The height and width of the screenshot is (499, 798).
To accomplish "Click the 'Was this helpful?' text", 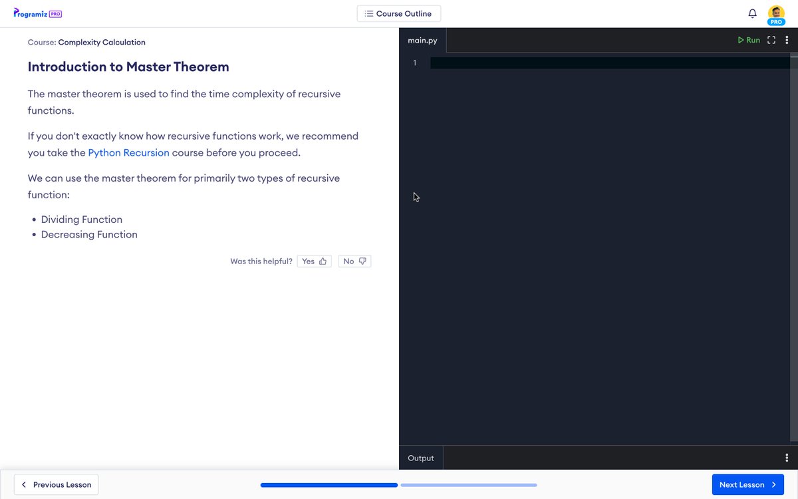I will pos(261,261).
